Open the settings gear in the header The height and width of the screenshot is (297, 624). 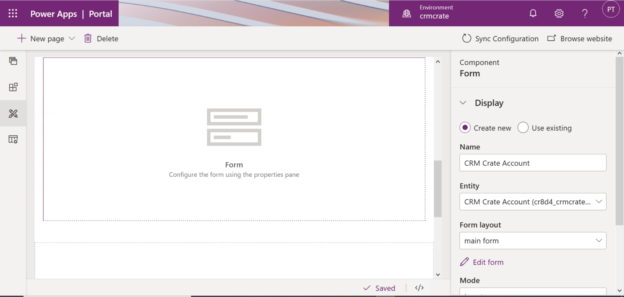[x=559, y=13]
